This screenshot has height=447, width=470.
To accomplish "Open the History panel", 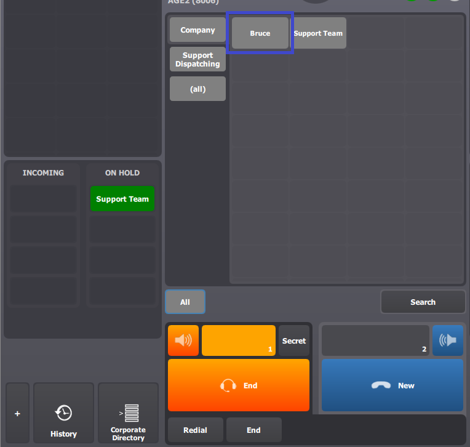I will coord(63,413).
